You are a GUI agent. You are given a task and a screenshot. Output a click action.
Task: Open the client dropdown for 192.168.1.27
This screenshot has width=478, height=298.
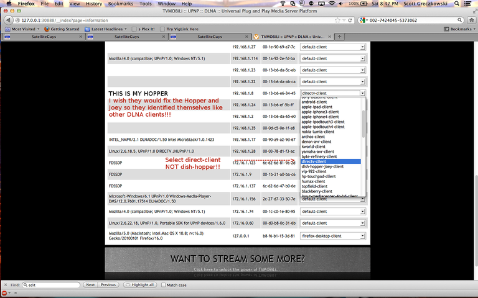click(333, 47)
